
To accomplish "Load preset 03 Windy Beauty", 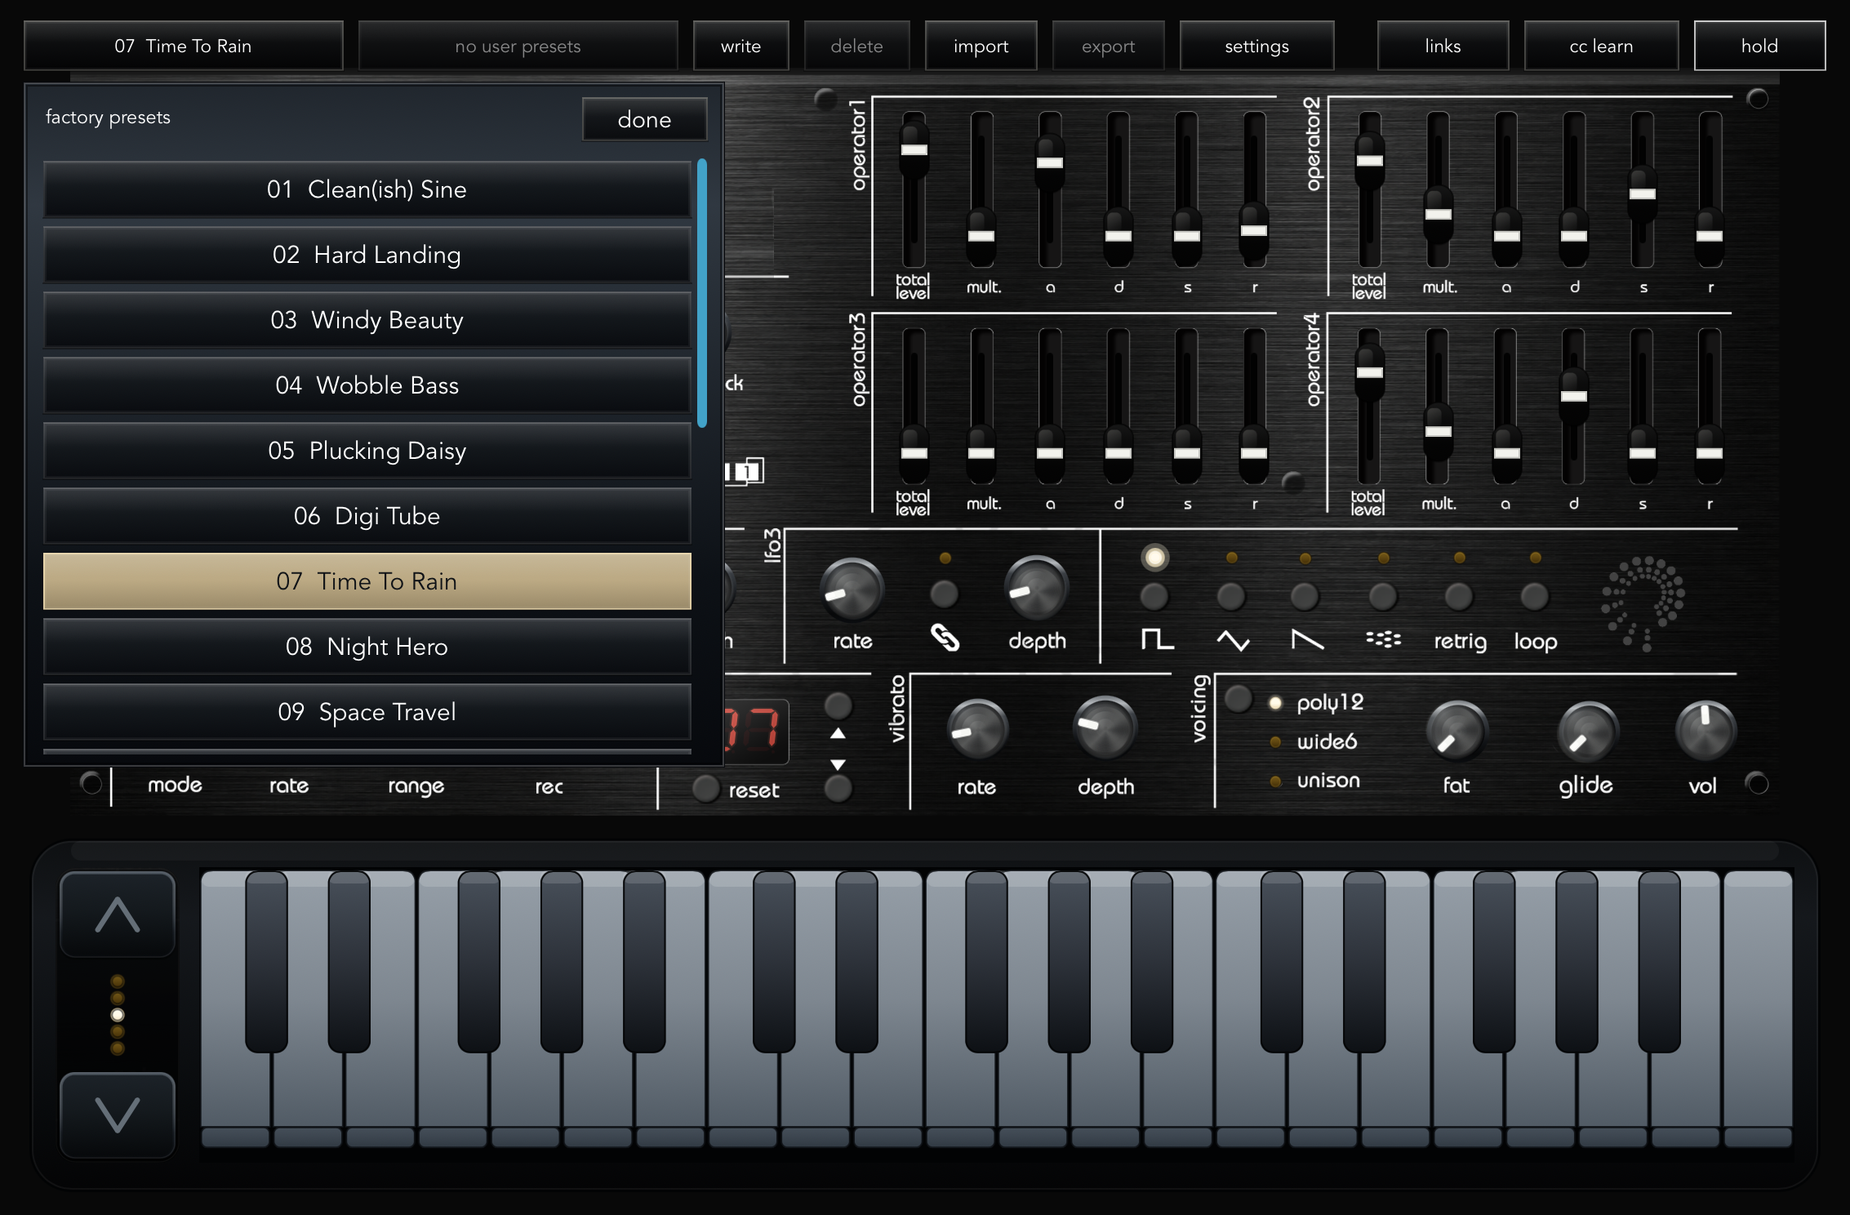I will 367,320.
